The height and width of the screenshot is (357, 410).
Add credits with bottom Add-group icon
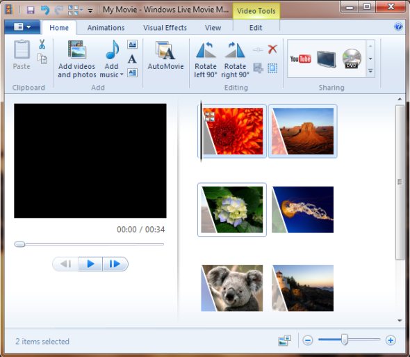[x=132, y=72]
